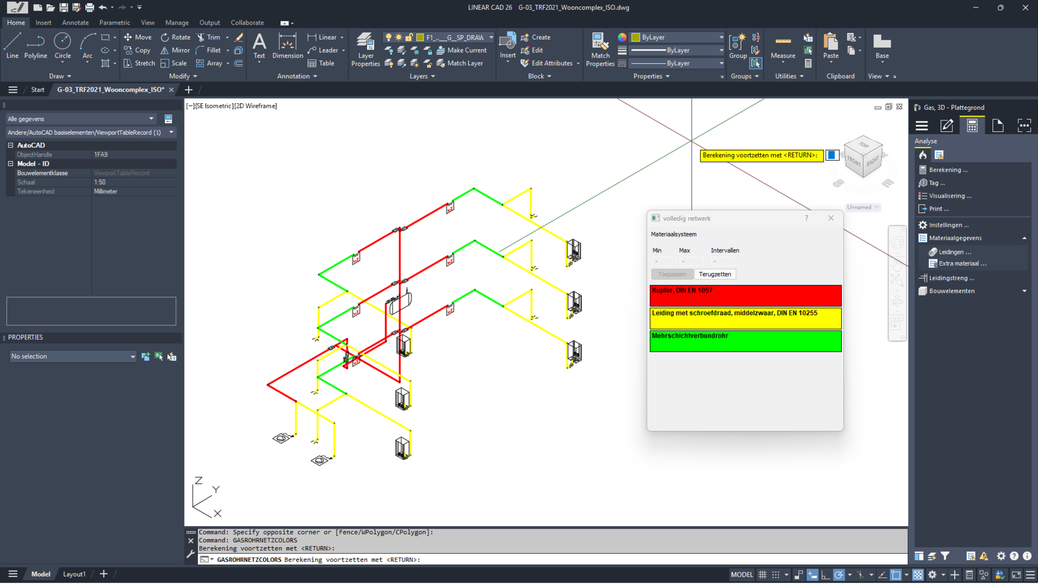Viewport: 1038px width, 584px height.
Task: Open the Leidingen material link
Action: click(x=955, y=252)
